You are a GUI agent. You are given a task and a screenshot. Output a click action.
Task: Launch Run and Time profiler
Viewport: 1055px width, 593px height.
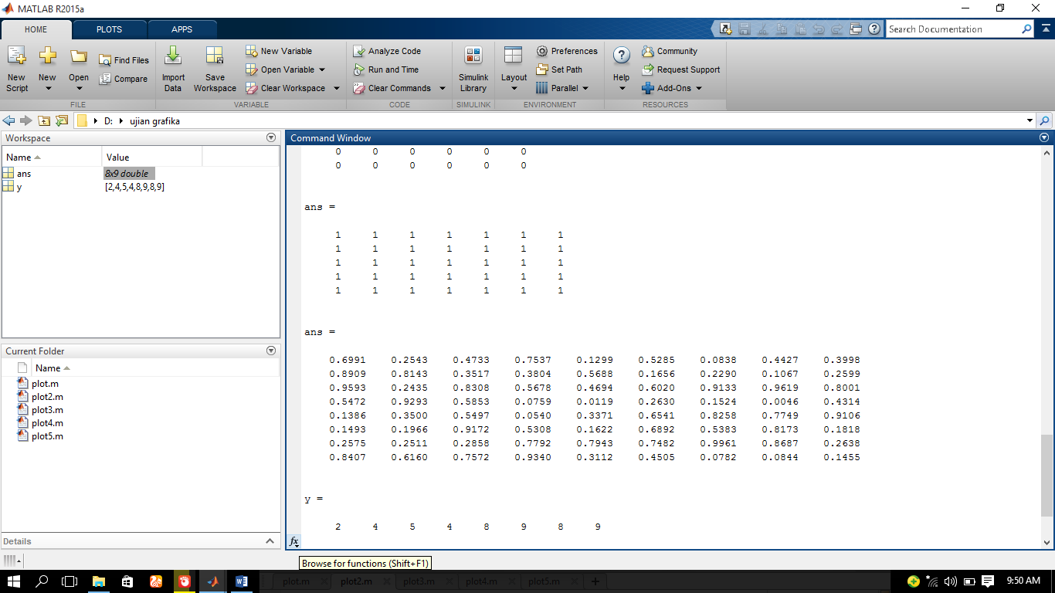[385, 69]
